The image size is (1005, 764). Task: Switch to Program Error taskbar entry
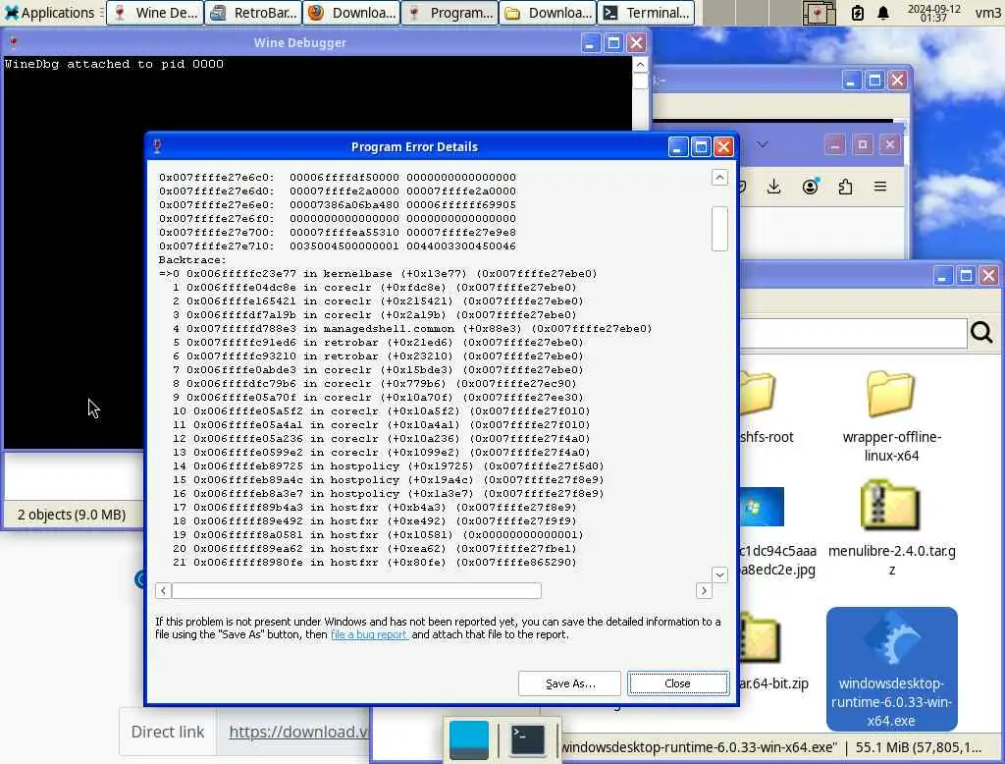click(x=450, y=12)
